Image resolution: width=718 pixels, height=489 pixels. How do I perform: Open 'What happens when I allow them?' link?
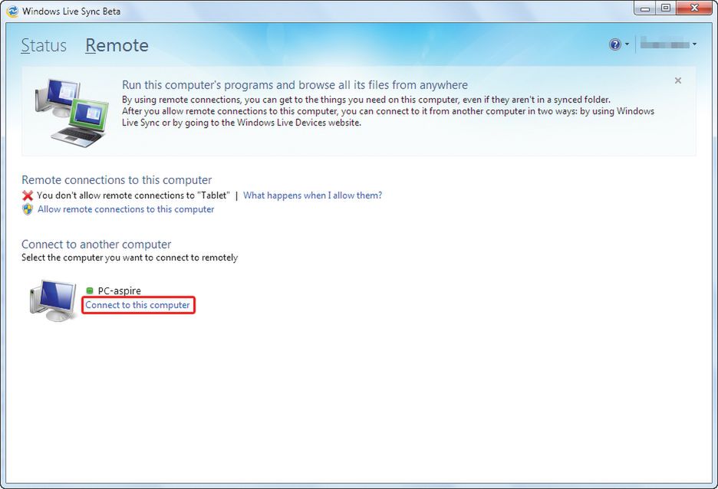click(312, 195)
